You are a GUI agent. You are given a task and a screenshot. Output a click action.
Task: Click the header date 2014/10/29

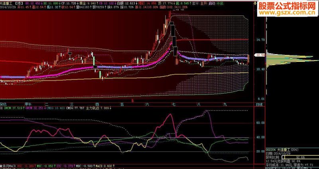[x=7, y=7]
